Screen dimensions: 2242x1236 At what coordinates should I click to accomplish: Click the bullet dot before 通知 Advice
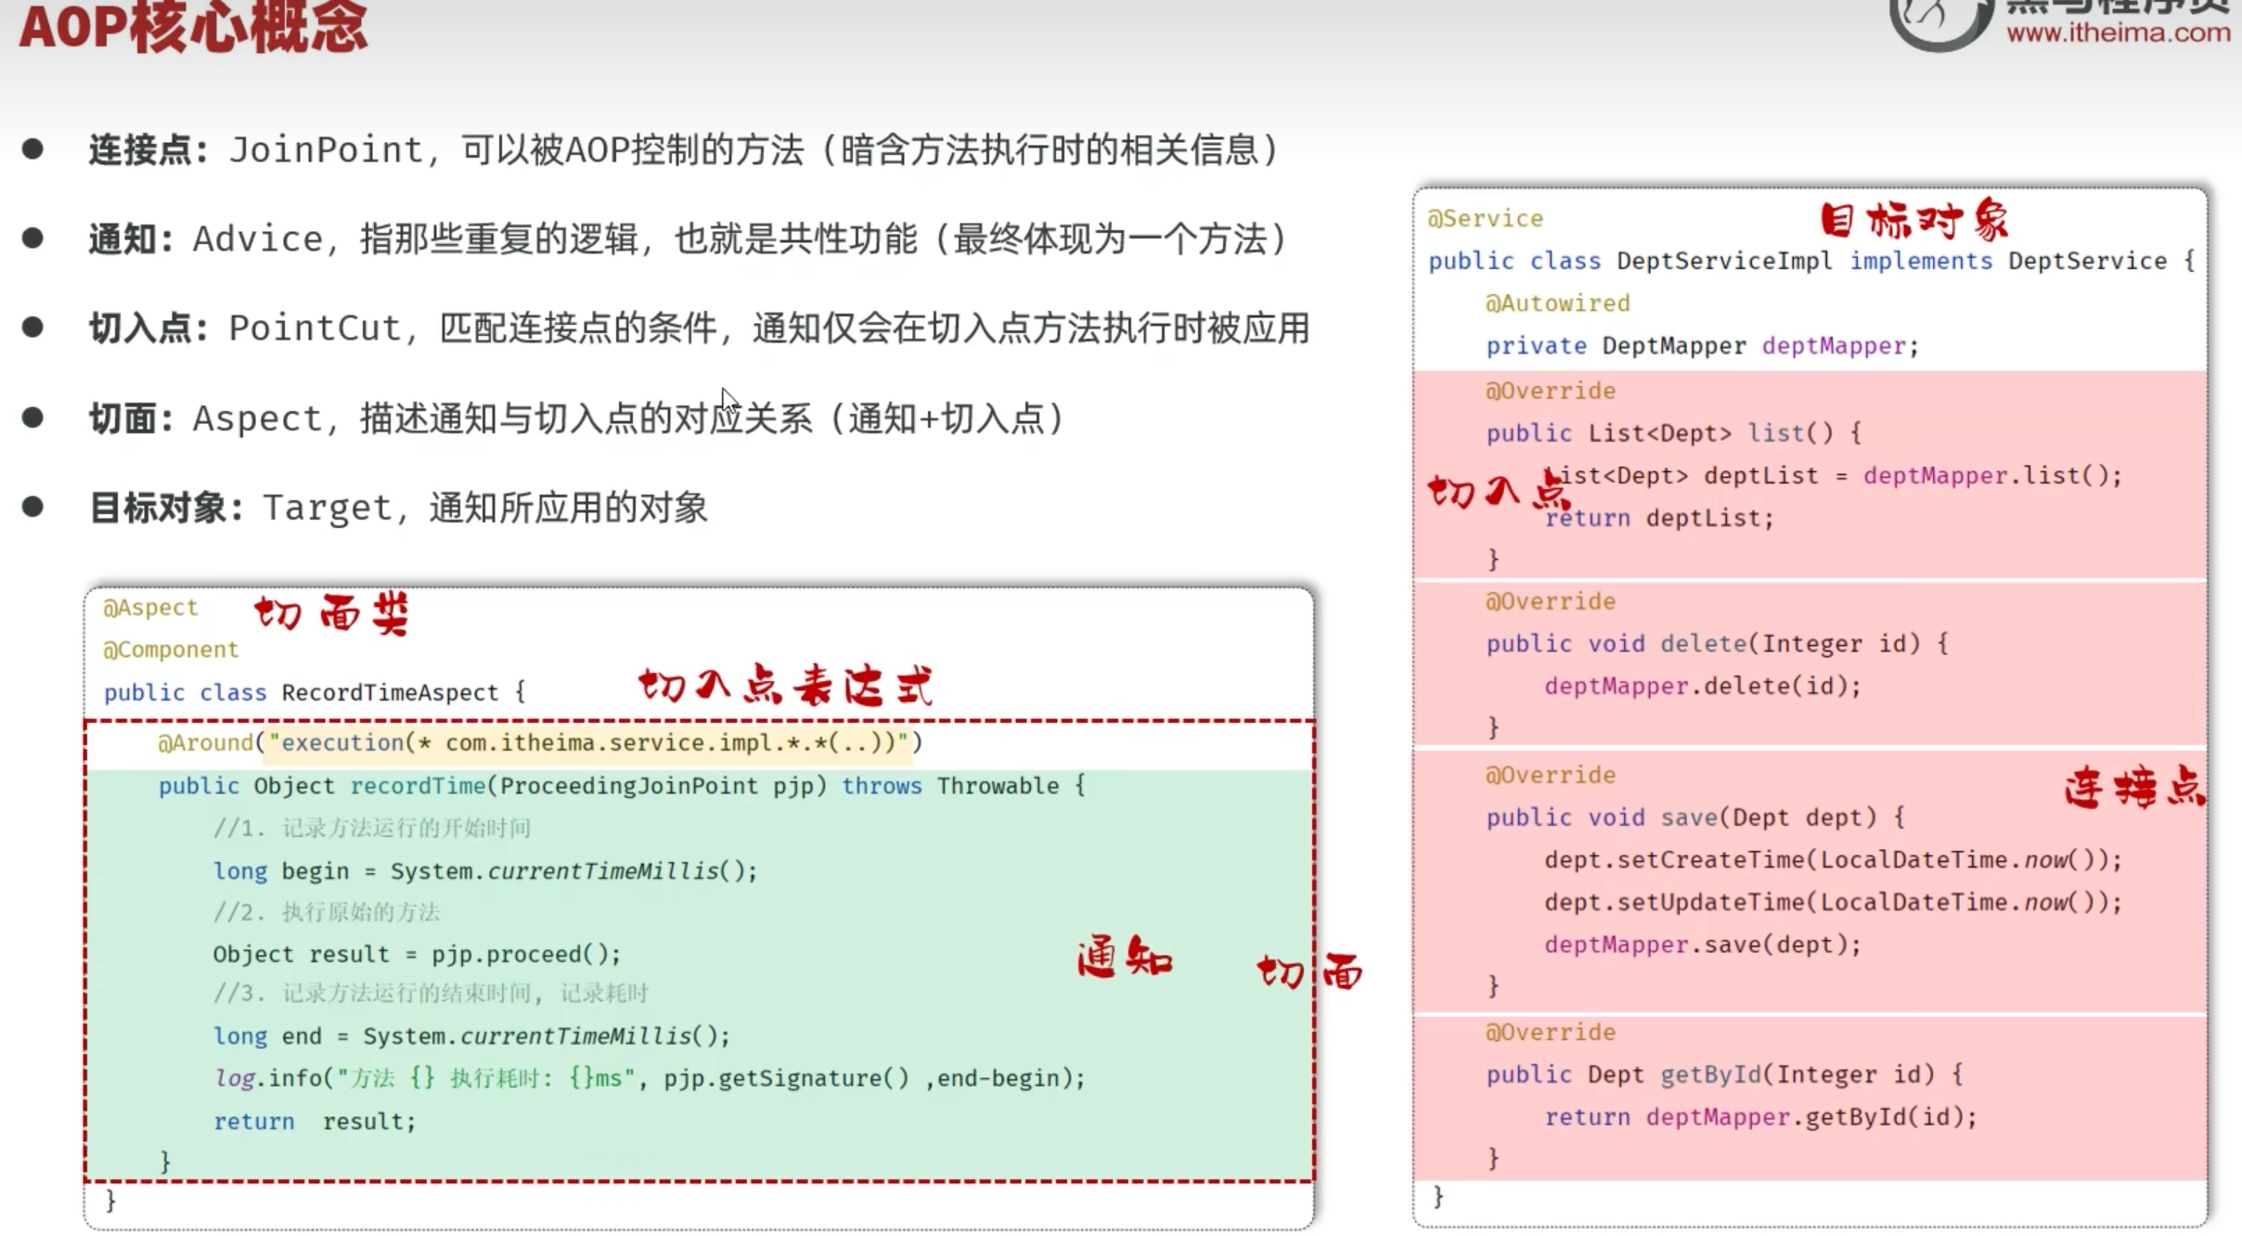click(33, 238)
